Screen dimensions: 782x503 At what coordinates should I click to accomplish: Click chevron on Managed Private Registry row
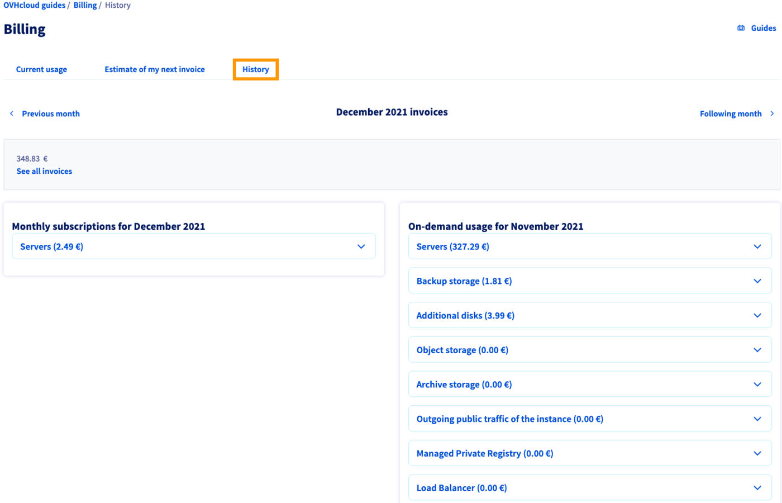[x=757, y=454]
